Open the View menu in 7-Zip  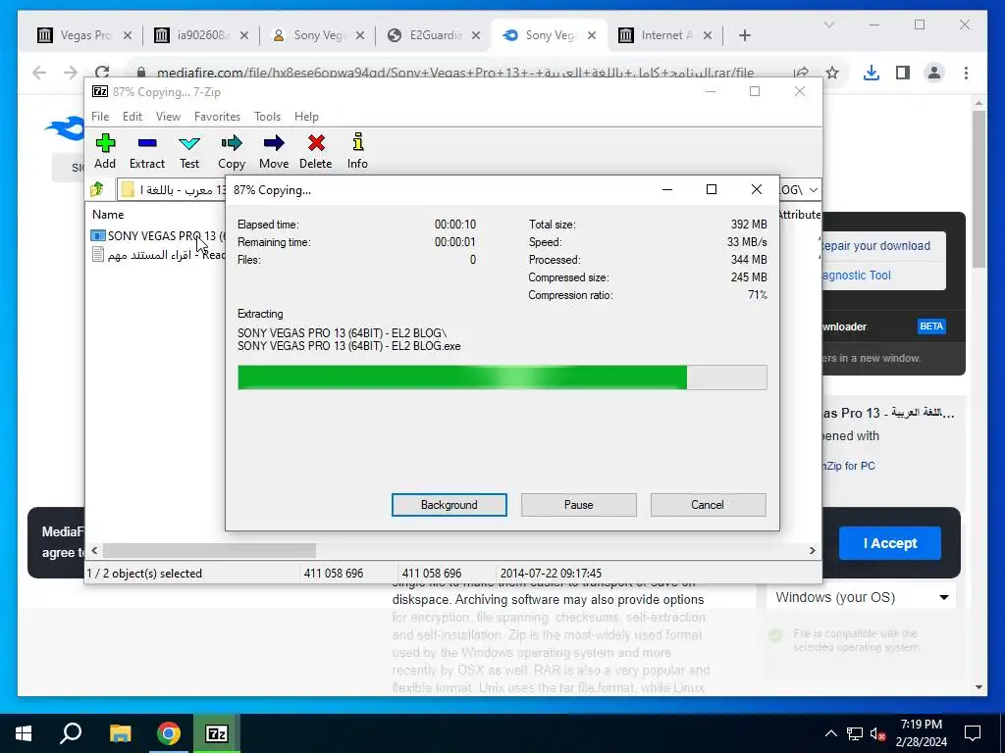point(168,117)
